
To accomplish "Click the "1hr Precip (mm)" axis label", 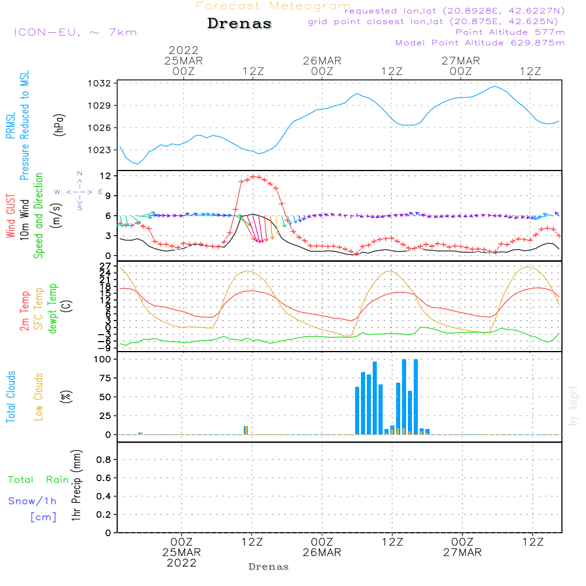I will coord(76,485).
